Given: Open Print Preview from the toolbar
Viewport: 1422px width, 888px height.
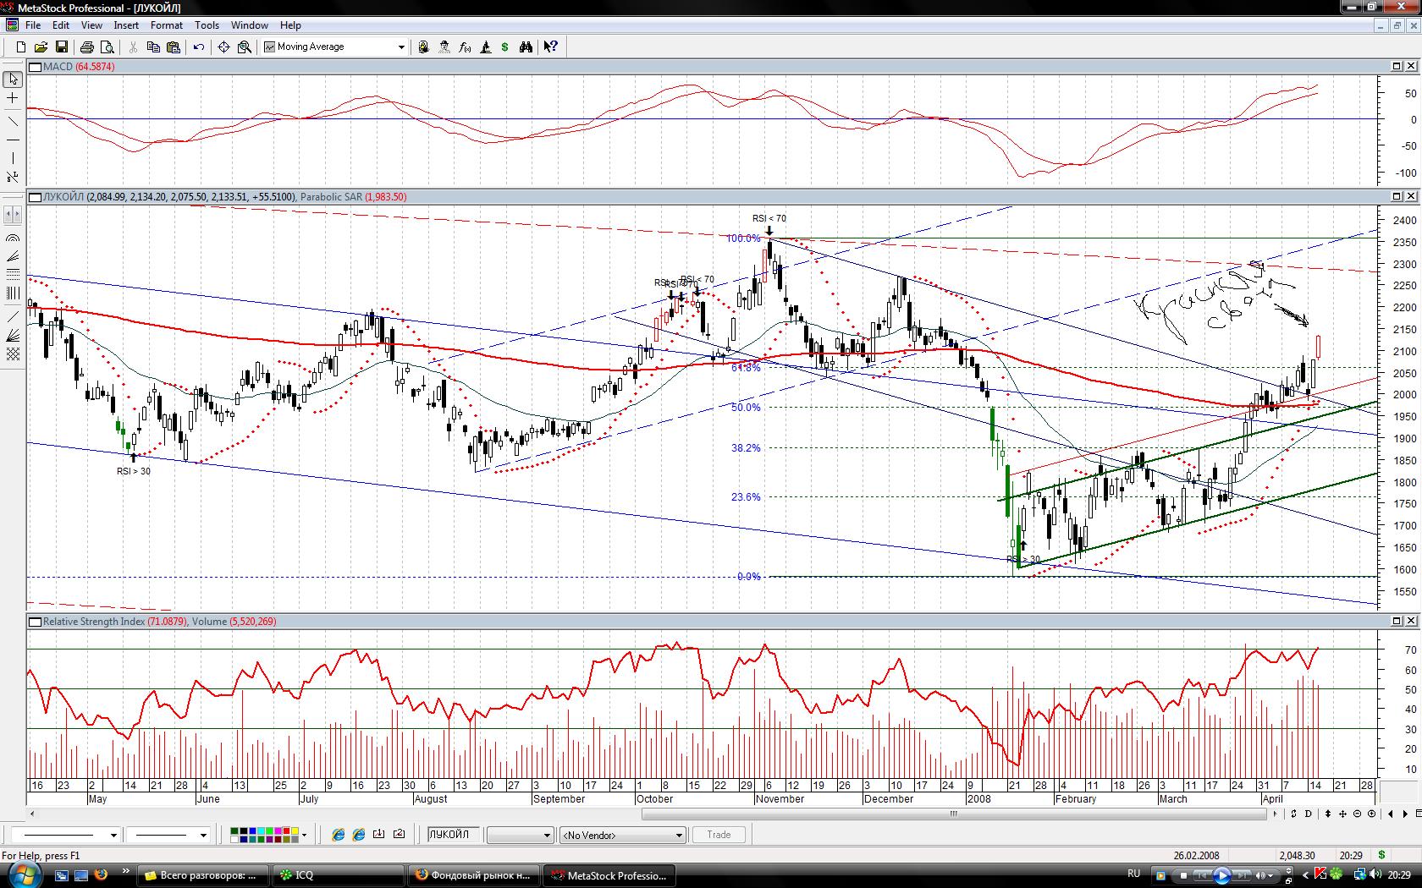Looking at the screenshot, I should (107, 47).
